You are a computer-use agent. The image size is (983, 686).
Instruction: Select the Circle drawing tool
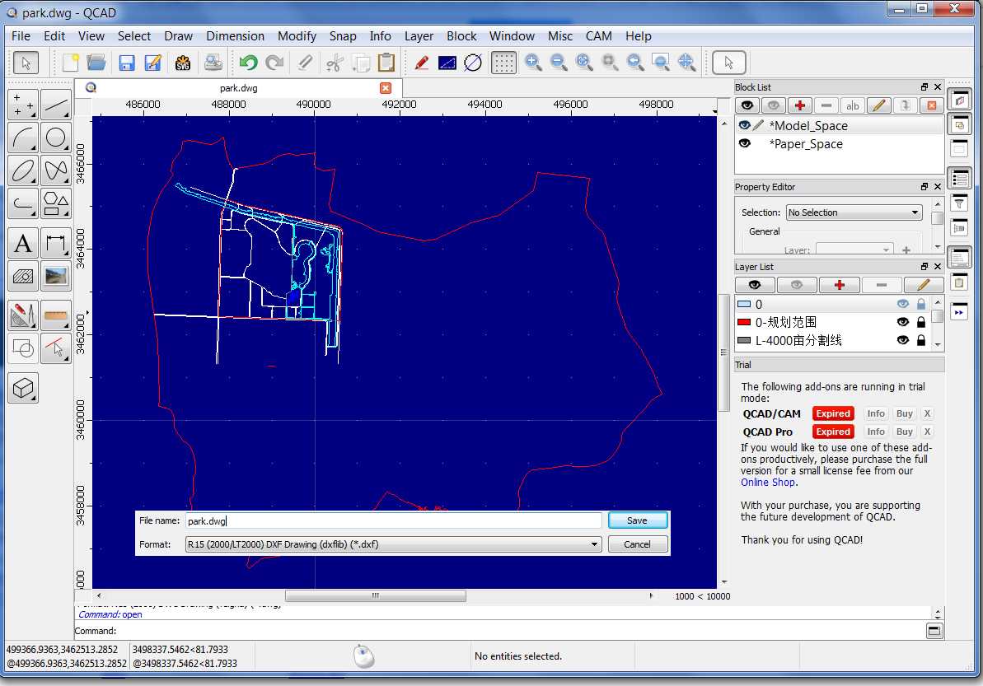pyautogui.click(x=56, y=138)
